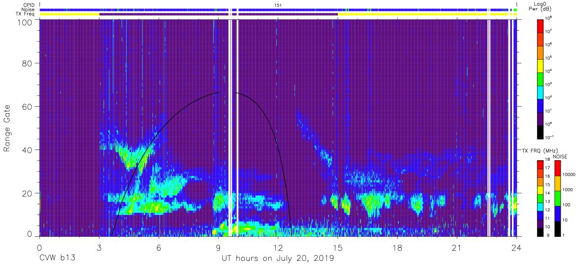Click the orange segment of the NOISE colorbar
This screenshot has height=268, width=581.
[x=557, y=183]
